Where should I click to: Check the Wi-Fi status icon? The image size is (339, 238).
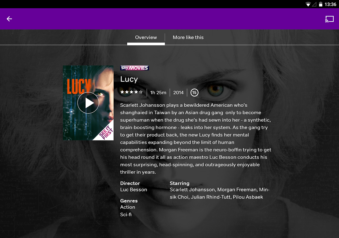tap(308, 4)
